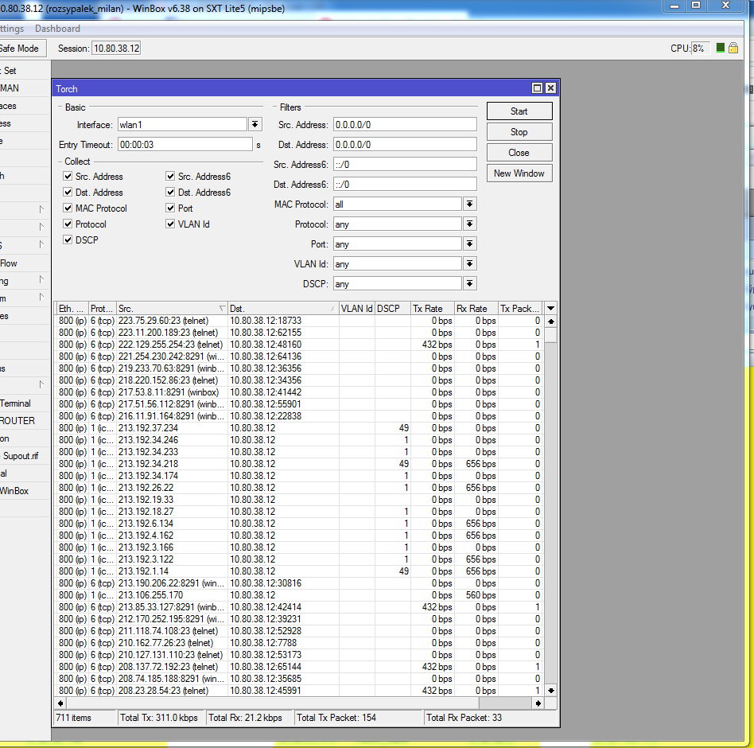Open the Interface wlan1 dropdown
The width and height of the screenshot is (754, 748).
[255, 125]
